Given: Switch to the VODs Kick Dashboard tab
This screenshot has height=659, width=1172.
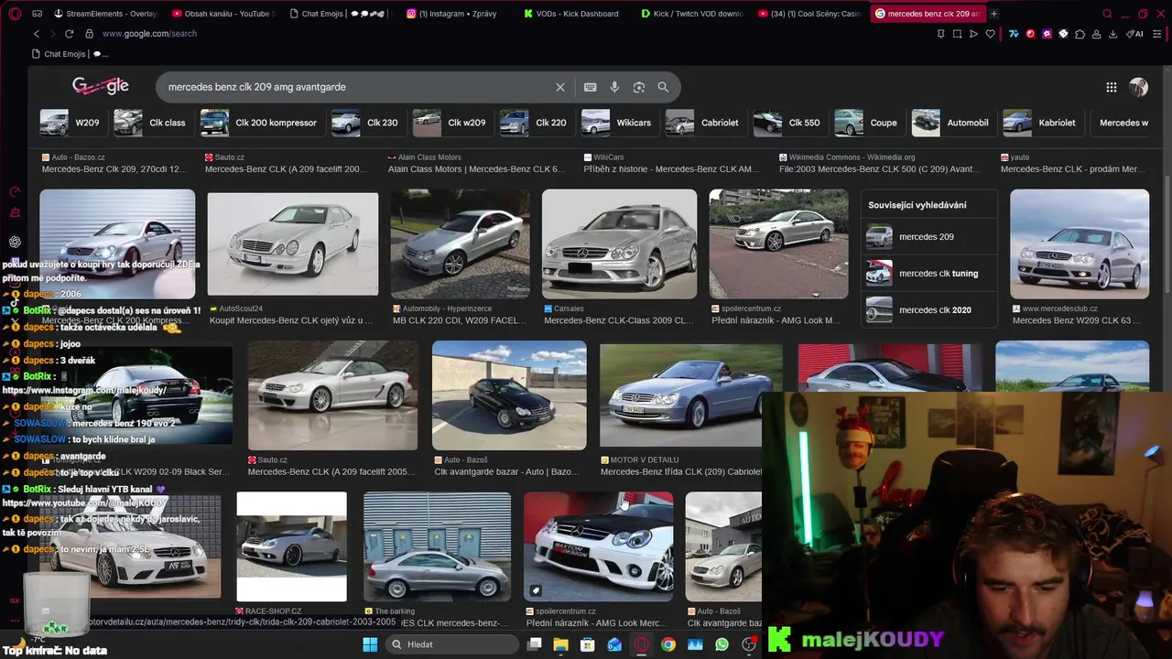Looking at the screenshot, I should tap(573, 14).
